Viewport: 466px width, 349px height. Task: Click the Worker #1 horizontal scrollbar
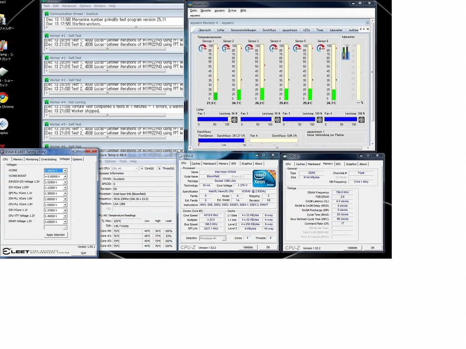coord(107,49)
